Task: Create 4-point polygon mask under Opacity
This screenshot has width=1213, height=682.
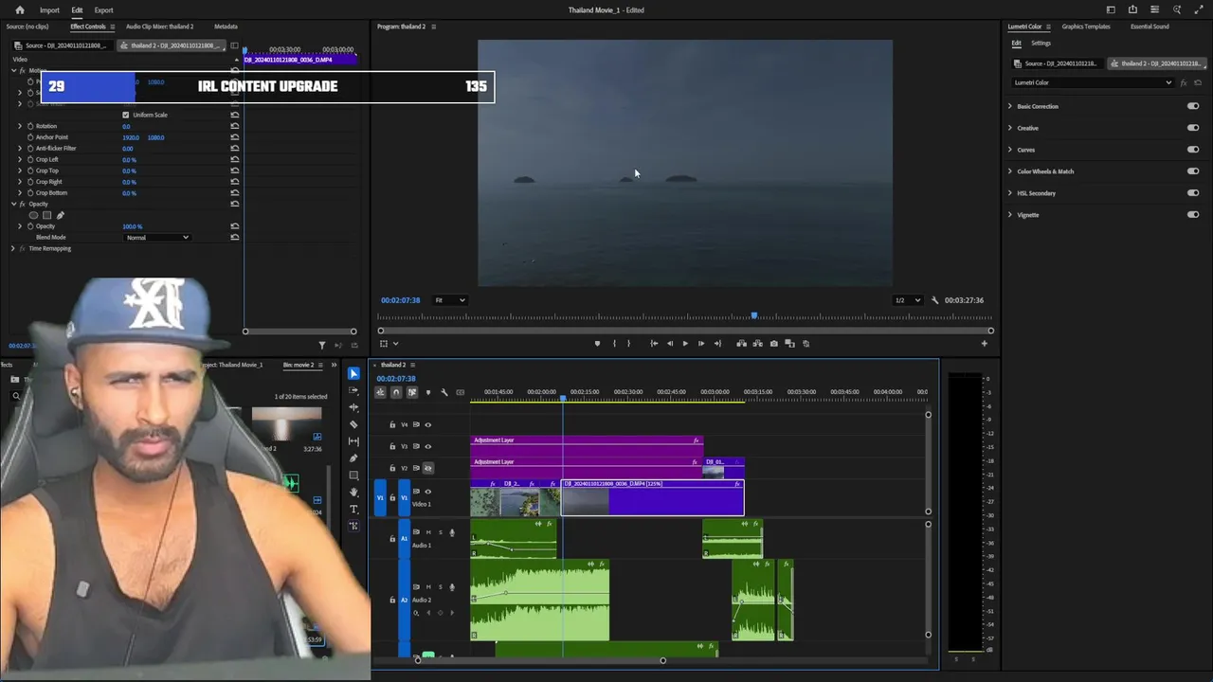Action: coord(46,215)
